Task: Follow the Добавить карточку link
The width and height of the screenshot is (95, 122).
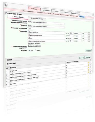Action: (34, 46)
